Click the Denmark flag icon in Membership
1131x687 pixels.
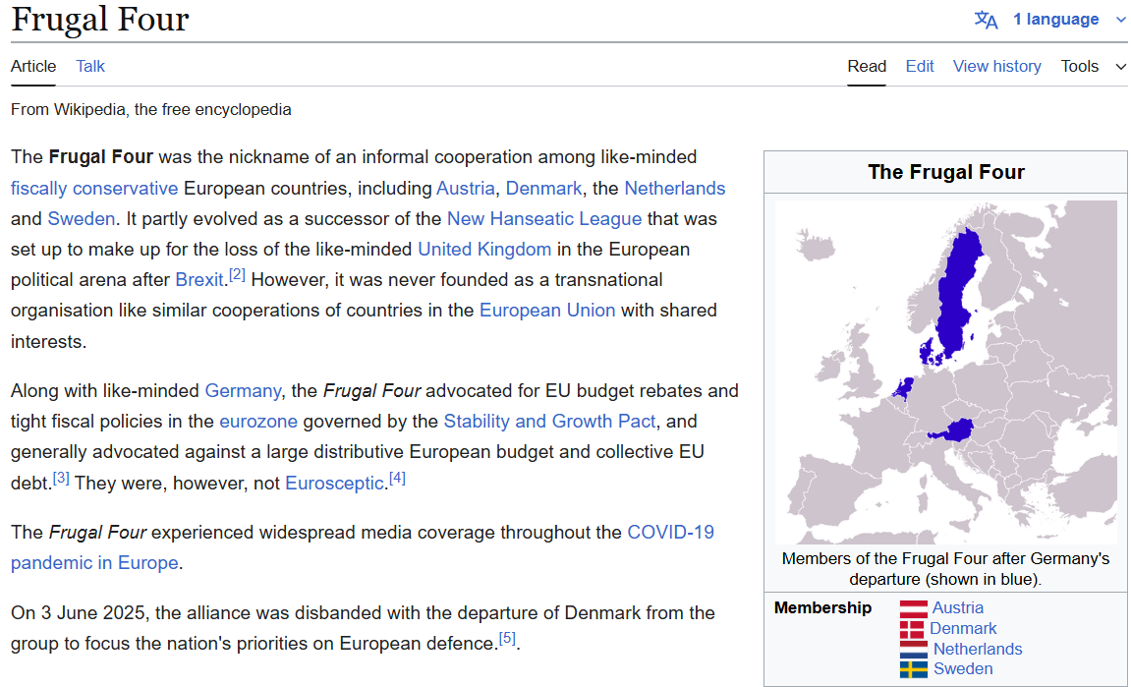tap(913, 629)
